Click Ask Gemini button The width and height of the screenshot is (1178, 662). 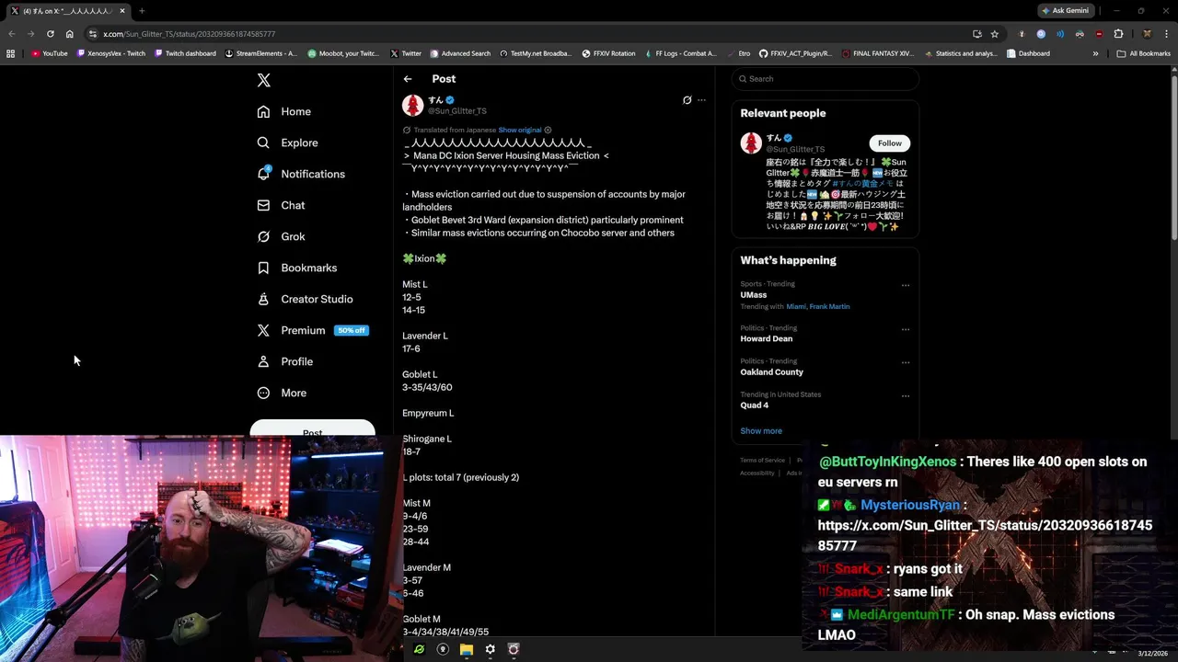pyautogui.click(x=1068, y=10)
